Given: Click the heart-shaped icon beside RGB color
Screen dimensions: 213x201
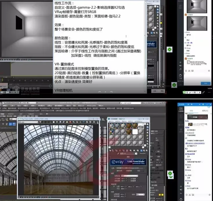Looking at the screenshot, I should [40, 122].
